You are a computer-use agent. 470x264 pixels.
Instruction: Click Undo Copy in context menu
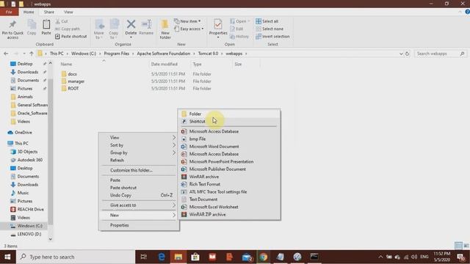click(139, 195)
